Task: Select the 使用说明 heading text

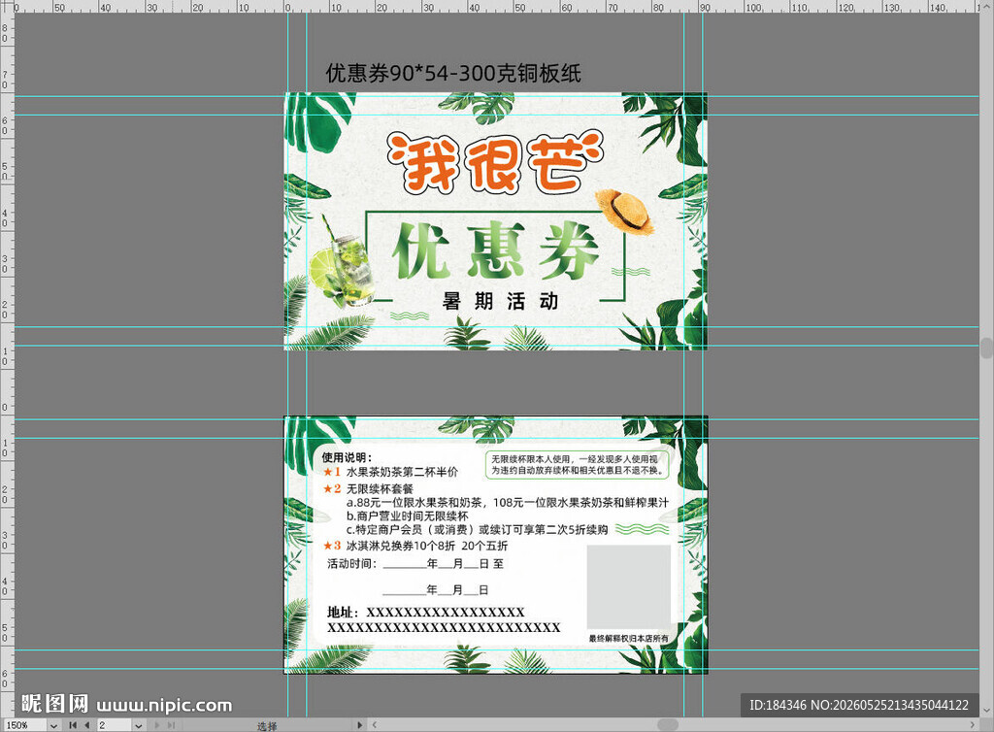Action: point(347,457)
